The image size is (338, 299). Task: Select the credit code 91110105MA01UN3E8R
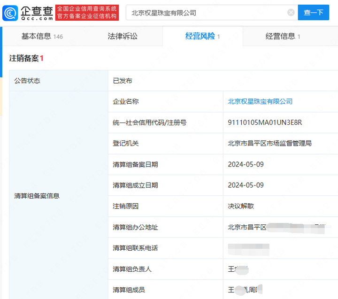(x=265, y=123)
